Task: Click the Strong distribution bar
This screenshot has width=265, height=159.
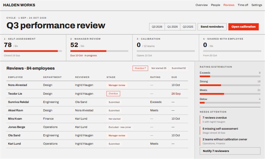Action: (x=230, y=85)
